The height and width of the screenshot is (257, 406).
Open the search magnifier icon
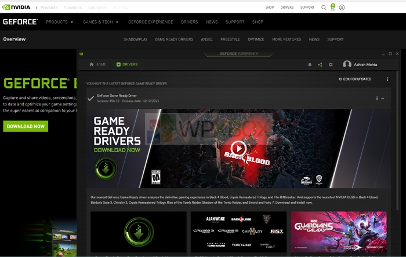point(324,8)
